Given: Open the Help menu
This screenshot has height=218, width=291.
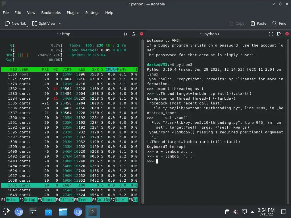Looking at the screenshot, I should point(109,12).
